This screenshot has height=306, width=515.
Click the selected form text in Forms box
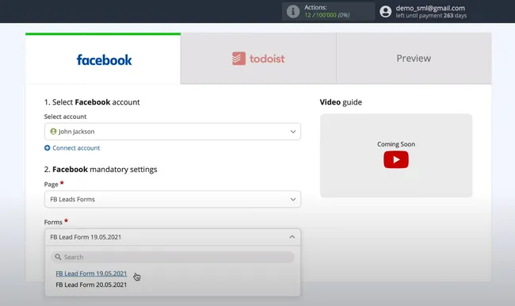86,237
